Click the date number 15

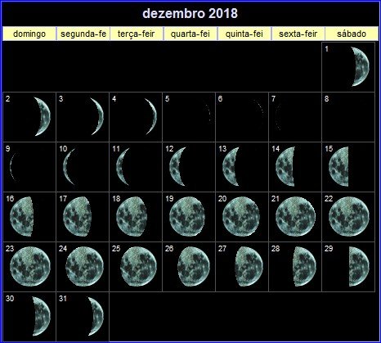pyautogui.click(x=329, y=149)
